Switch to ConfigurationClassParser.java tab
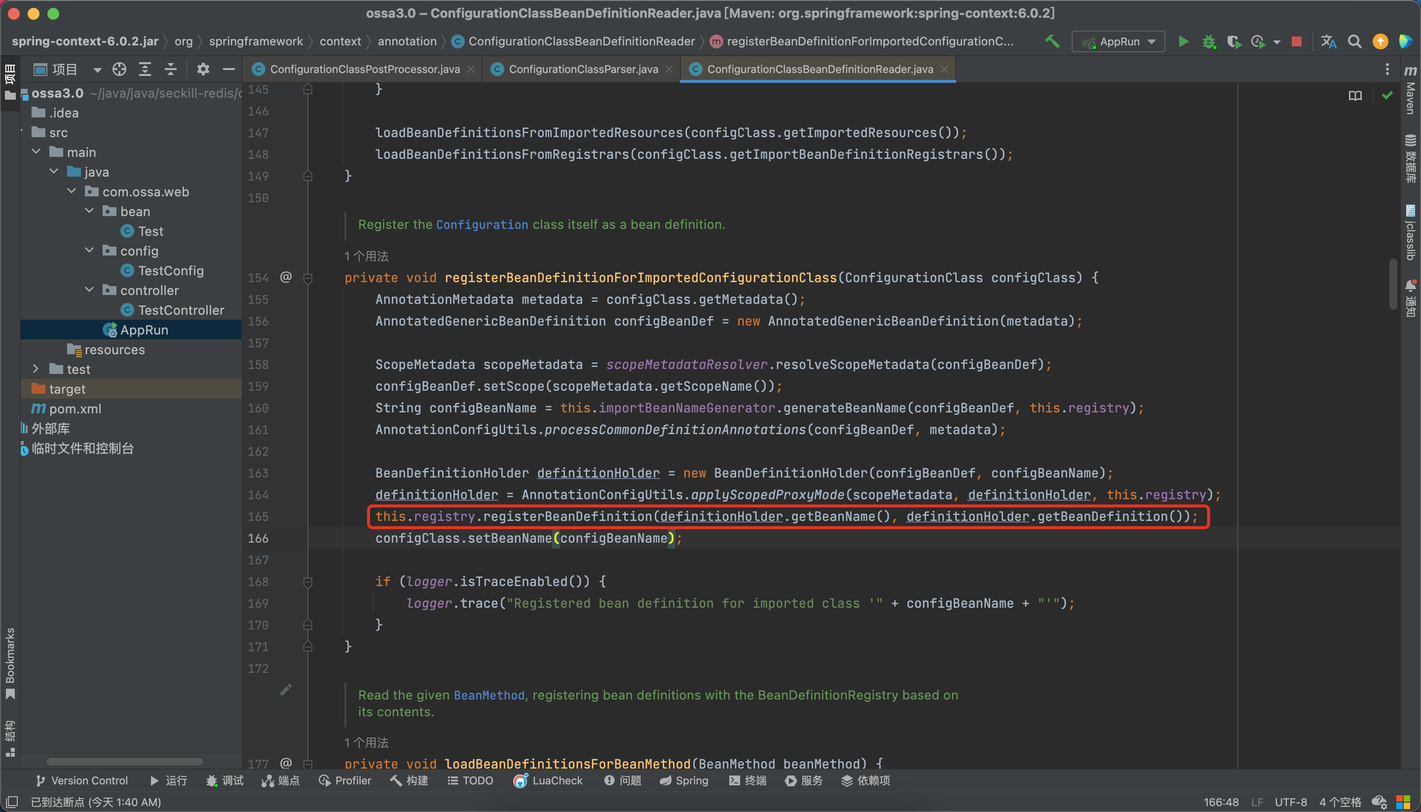Screen dimensions: 1421x812 pos(583,69)
